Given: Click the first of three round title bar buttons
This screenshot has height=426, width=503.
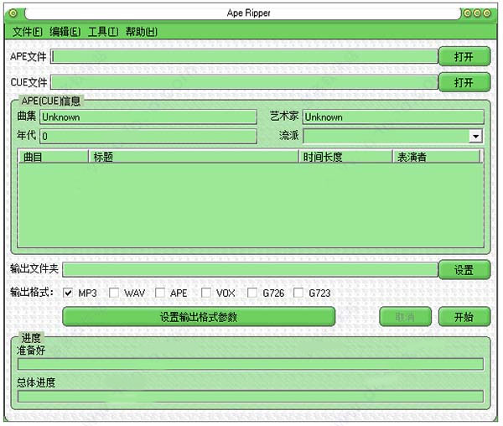Looking at the screenshot, I should click(468, 13).
